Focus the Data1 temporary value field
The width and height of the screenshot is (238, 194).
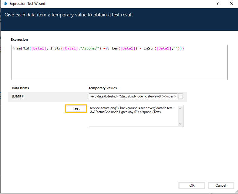[x=133, y=96]
